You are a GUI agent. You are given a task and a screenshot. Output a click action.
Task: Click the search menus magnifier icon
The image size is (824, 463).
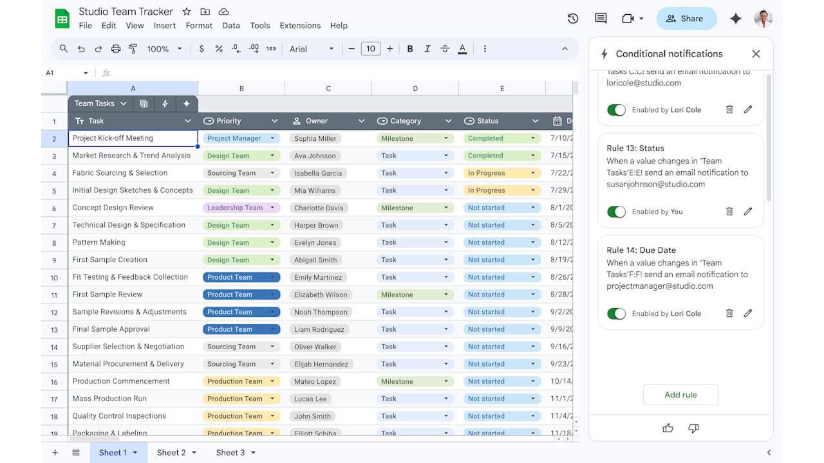63,49
